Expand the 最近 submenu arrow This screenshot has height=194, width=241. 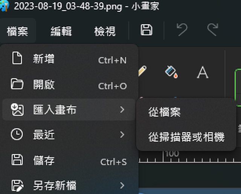pos(122,135)
